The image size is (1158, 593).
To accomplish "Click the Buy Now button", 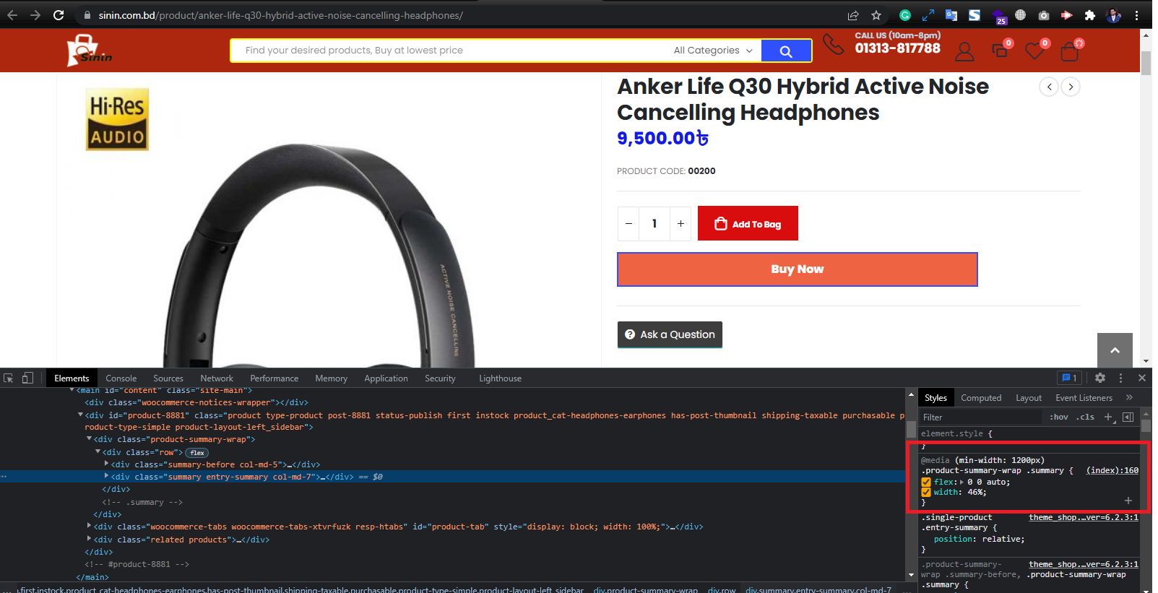I will coord(797,269).
